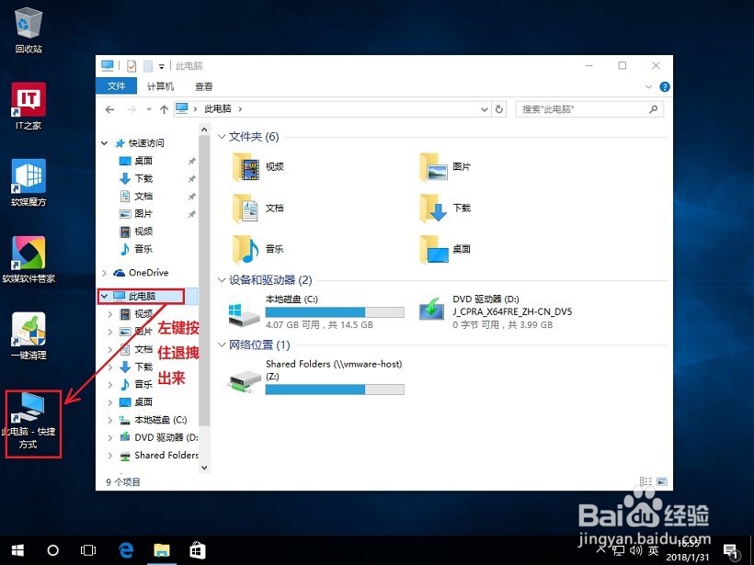The width and height of the screenshot is (754, 565).
Task: Open the 软媒魔方 desktop shortcut
Action: click(x=28, y=180)
